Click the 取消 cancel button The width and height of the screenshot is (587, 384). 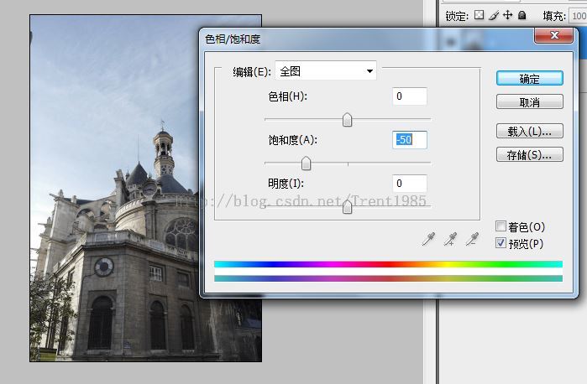(529, 101)
